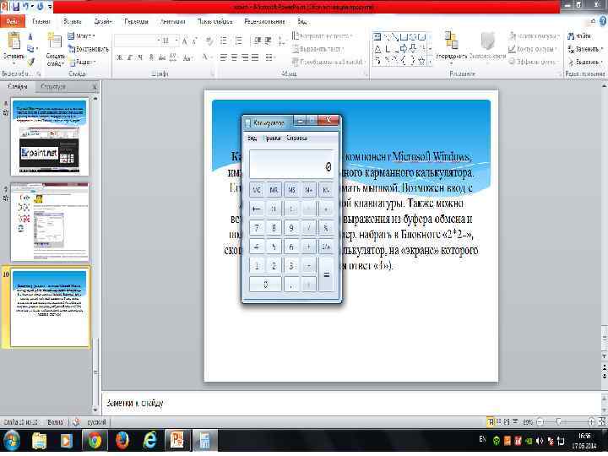Image resolution: width=608 pixels, height=456 pixels.
Task: Open Google Chrome from the taskbar
Action: [94, 442]
